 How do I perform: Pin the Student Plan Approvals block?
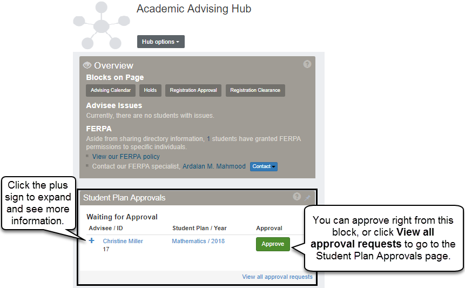pyautogui.click(x=307, y=198)
